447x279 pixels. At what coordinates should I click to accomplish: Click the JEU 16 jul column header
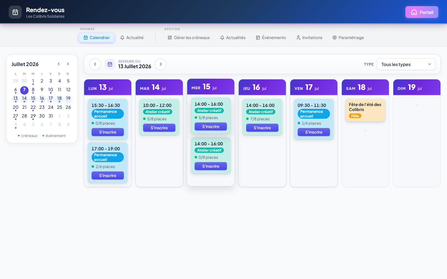point(262,87)
